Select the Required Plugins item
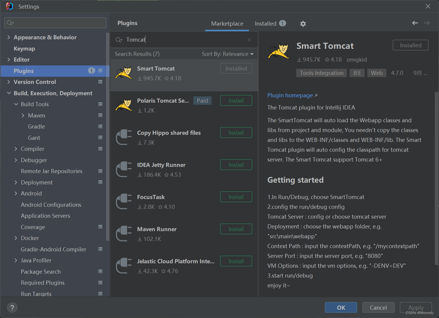The height and width of the screenshot is (318, 439). click(43, 283)
